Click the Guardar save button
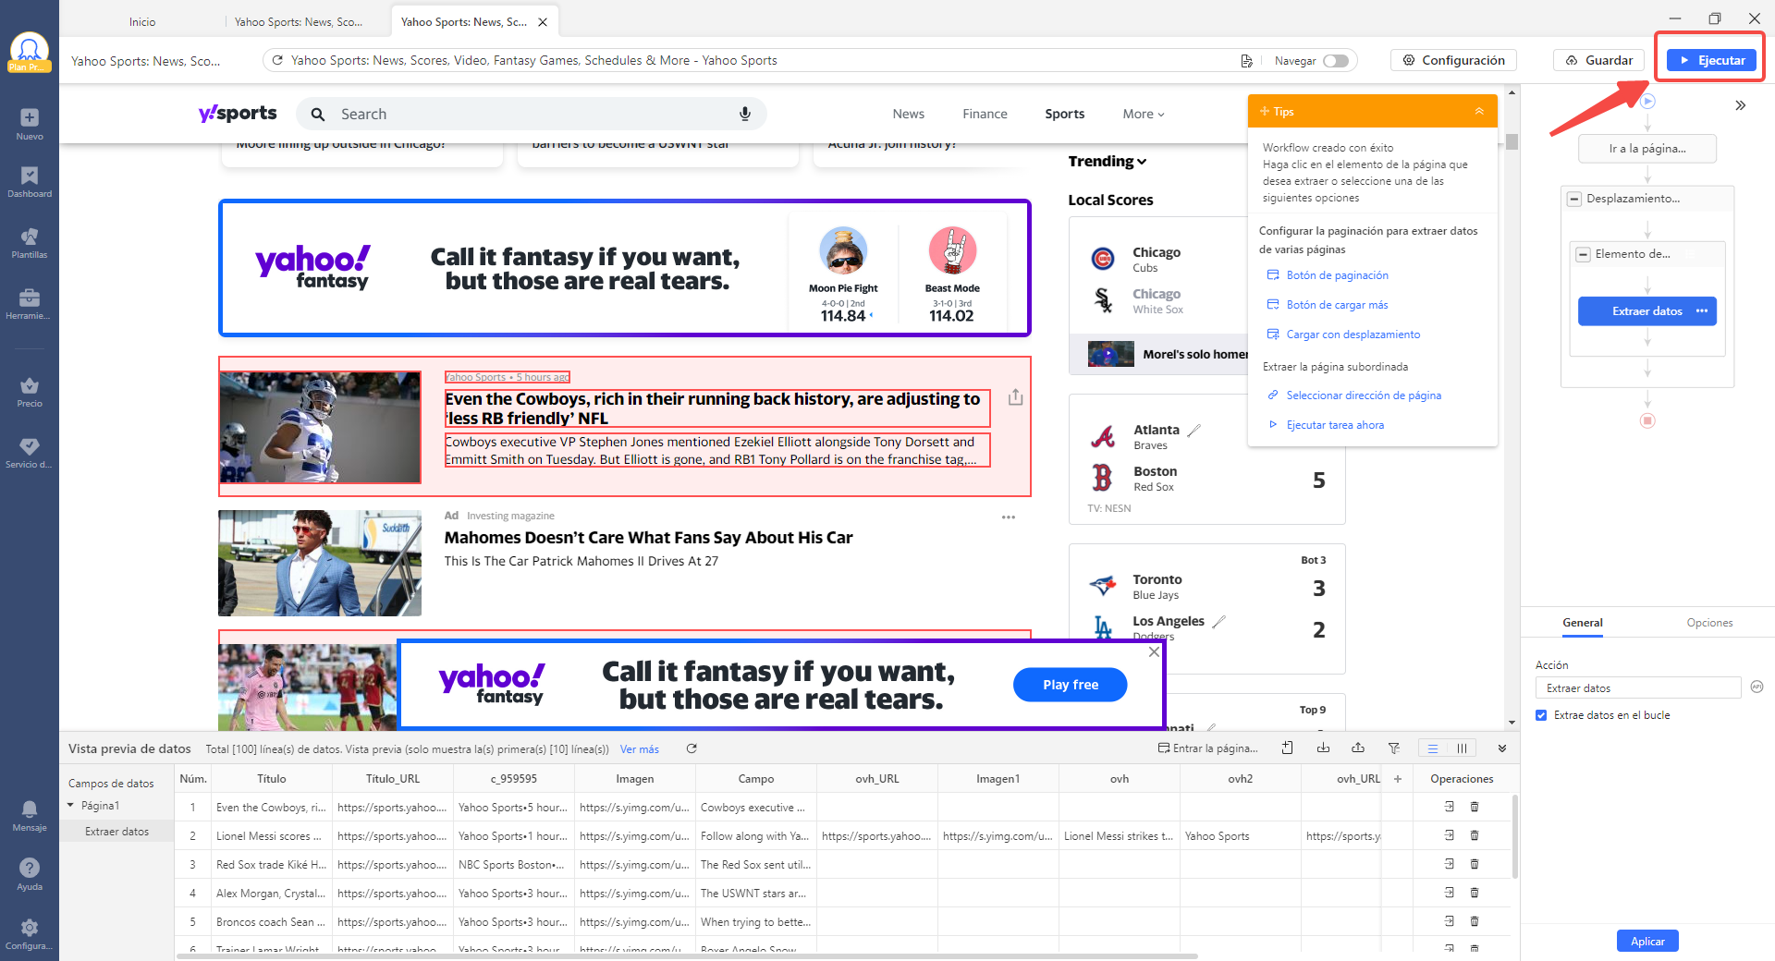Image resolution: width=1775 pixels, height=961 pixels. pyautogui.click(x=1598, y=60)
